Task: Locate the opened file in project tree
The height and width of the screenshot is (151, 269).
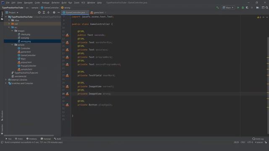Action: (x=39, y=13)
